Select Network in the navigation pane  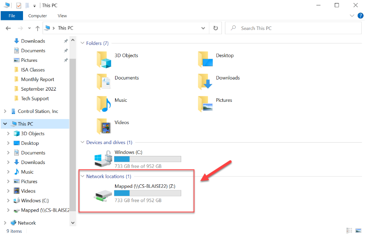point(27,223)
